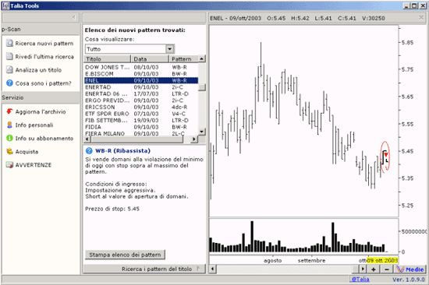Expand Ricerca i pattern del titolo arrow
Screen dimensions: 429x285
[199, 269]
